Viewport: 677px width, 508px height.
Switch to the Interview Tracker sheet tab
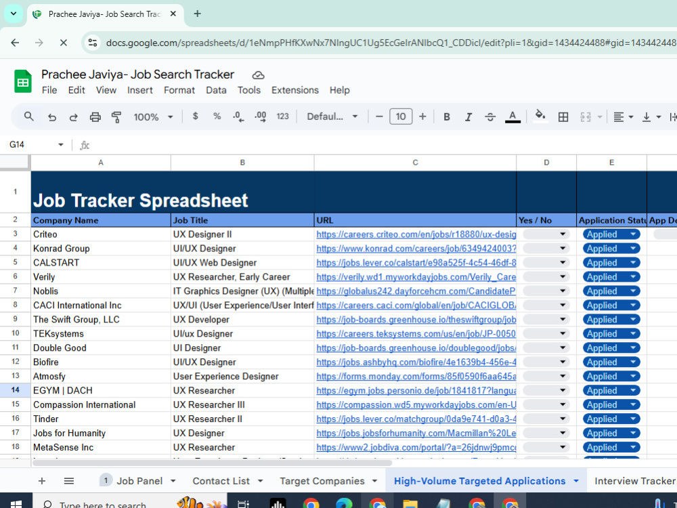click(x=634, y=481)
